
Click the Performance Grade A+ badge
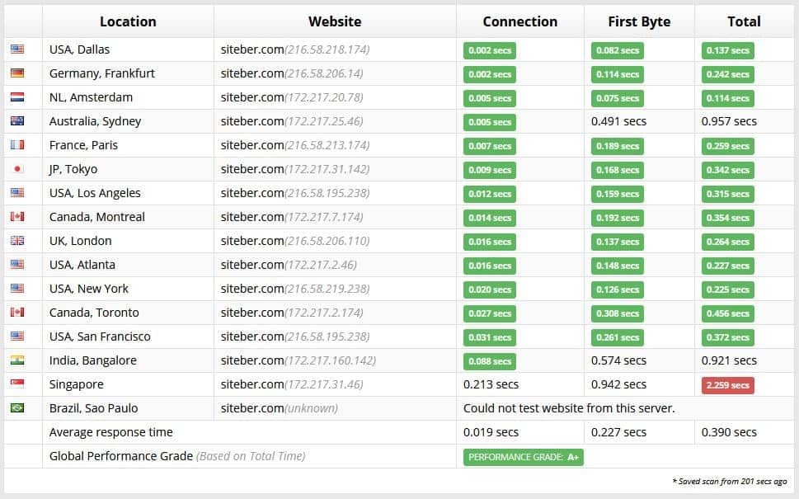(x=523, y=457)
